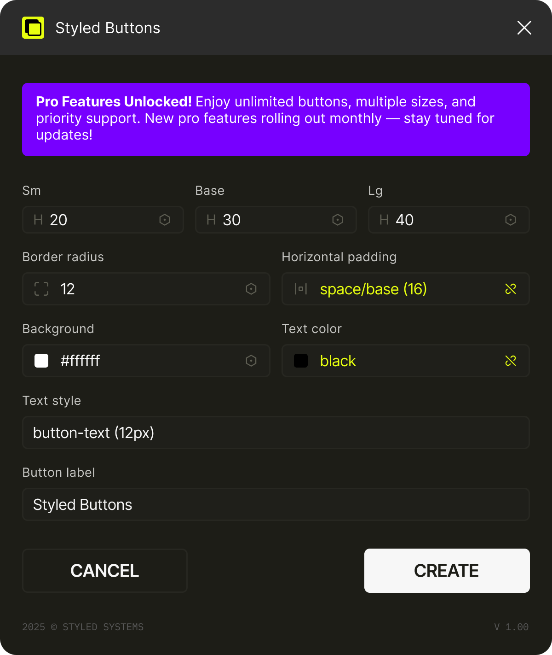
Task: Click the Styled Buttons plugin logo
Action: [33, 28]
